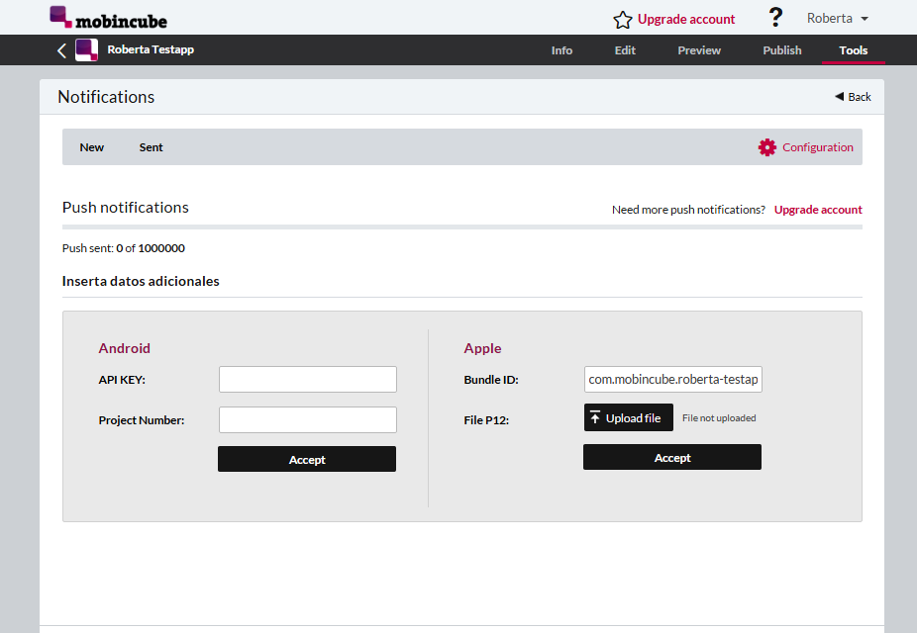Go to the Publish tab
The width and height of the screenshot is (917, 633).
(x=782, y=50)
